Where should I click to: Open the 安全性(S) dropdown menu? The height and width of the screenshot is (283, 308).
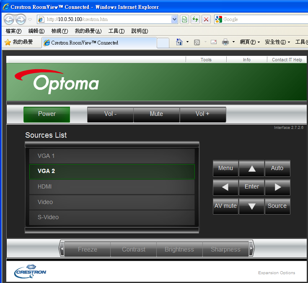(x=277, y=42)
